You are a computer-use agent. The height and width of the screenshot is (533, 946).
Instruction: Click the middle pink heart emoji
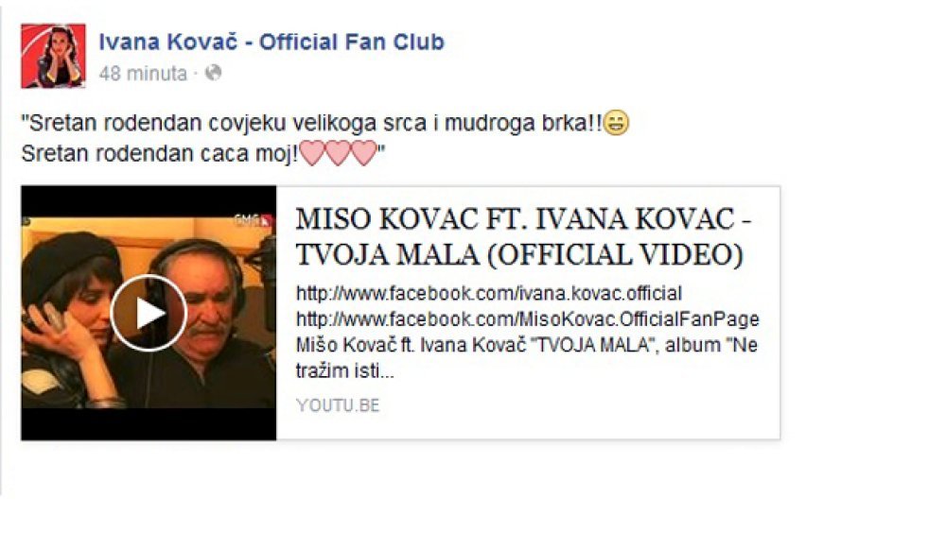pyautogui.click(x=338, y=153)
